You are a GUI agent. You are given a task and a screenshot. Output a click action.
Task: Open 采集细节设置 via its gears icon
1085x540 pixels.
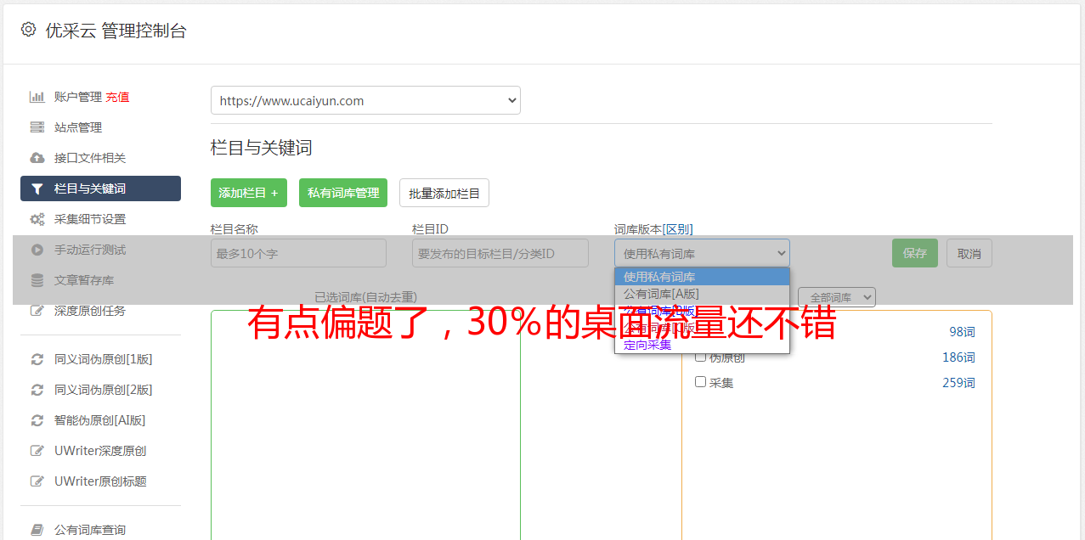click(37, 219)
